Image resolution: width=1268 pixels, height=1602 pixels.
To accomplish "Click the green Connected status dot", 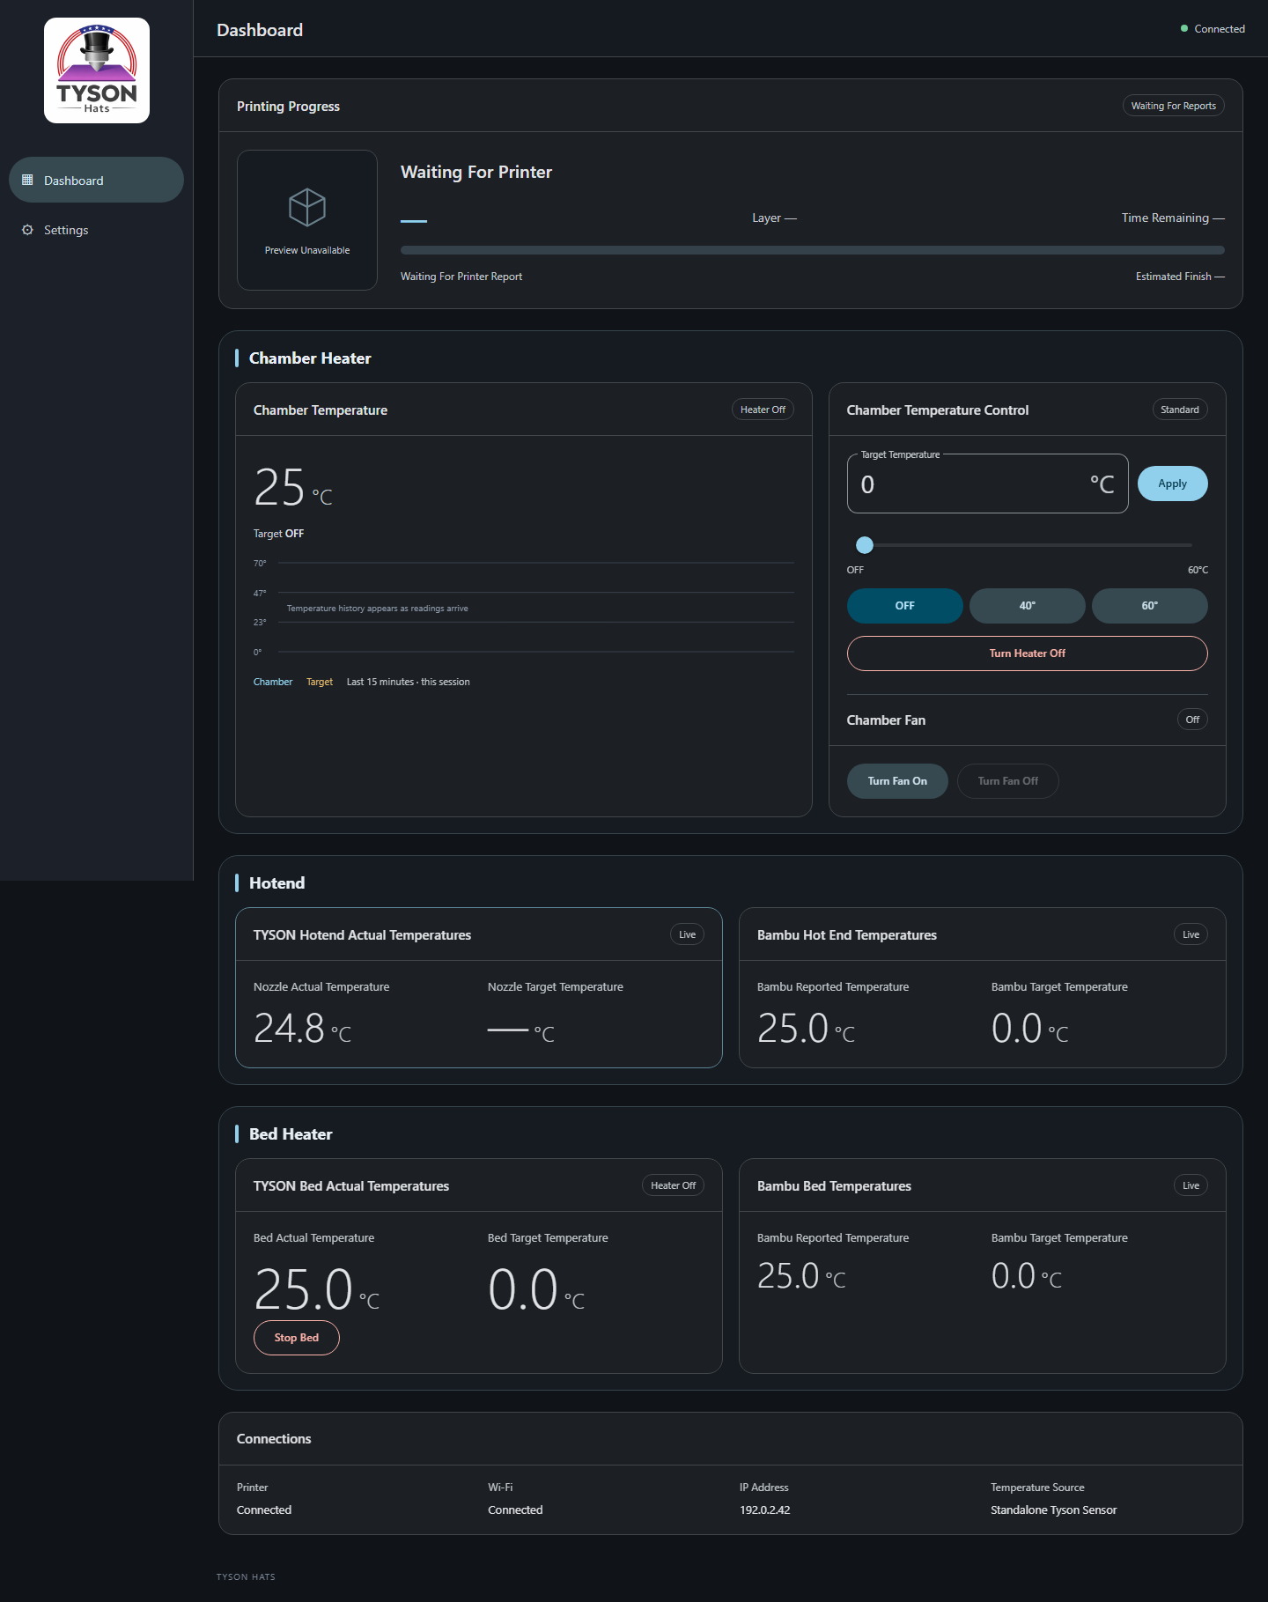I will 1184,29.
